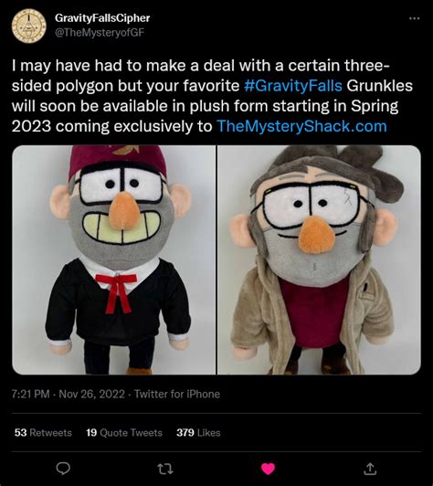Open the three-dot more options menu
This screenshot has height=486, width=433.
coord(414,18)
